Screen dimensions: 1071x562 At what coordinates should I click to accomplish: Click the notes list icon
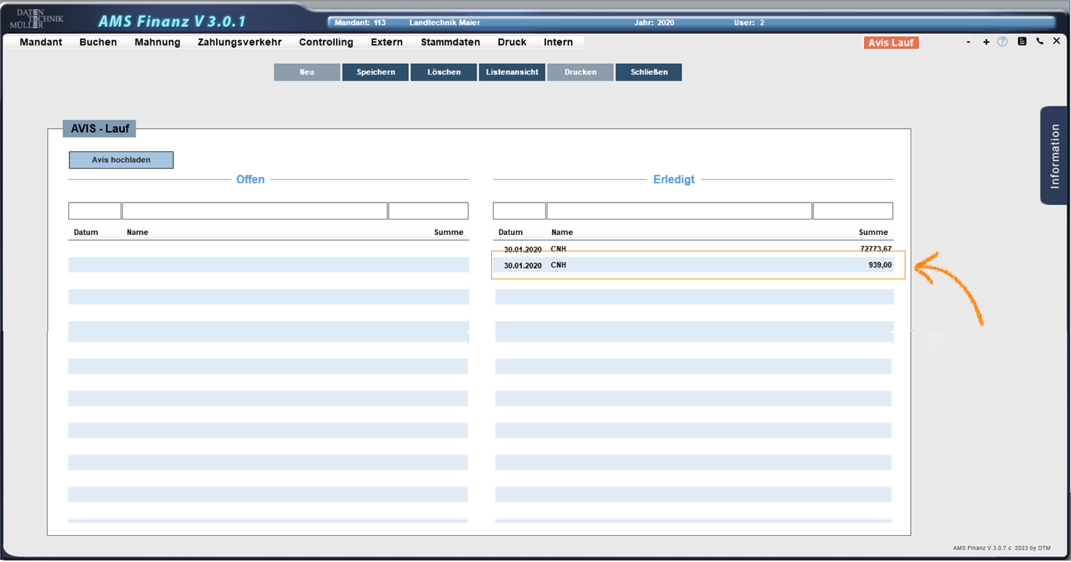pyautogui.click(x=1021, y=42)
